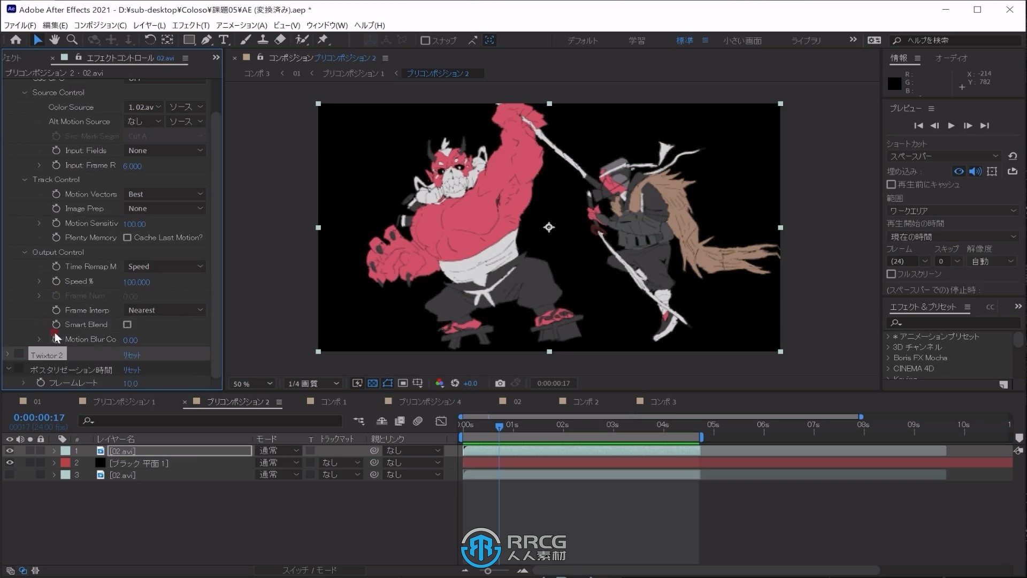Click the Home icon in toolbar
This screenshot has width=1027, height=578.
point(16,40)
